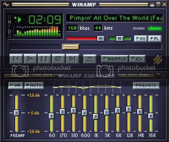Toggle the Repeat button
Image resolution: width=169 pixels, height=142 pixels.
point(137,59)
